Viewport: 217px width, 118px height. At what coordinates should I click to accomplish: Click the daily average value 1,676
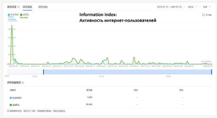coord(90,97)
